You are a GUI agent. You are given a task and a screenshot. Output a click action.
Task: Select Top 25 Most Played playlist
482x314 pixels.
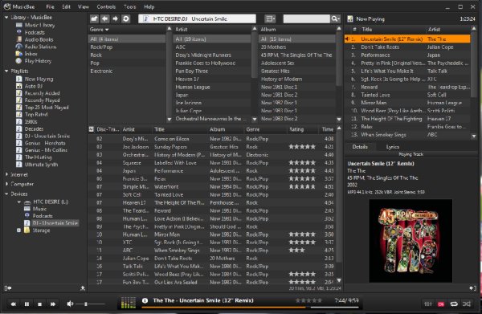(47, 108)
